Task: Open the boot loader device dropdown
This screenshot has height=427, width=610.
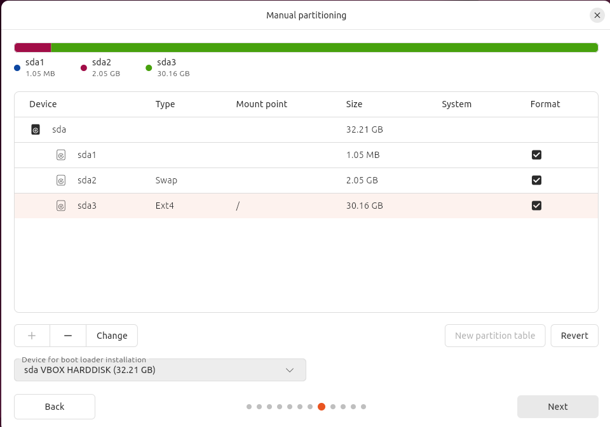Action: pyautogui.click(x=159, y=370)
